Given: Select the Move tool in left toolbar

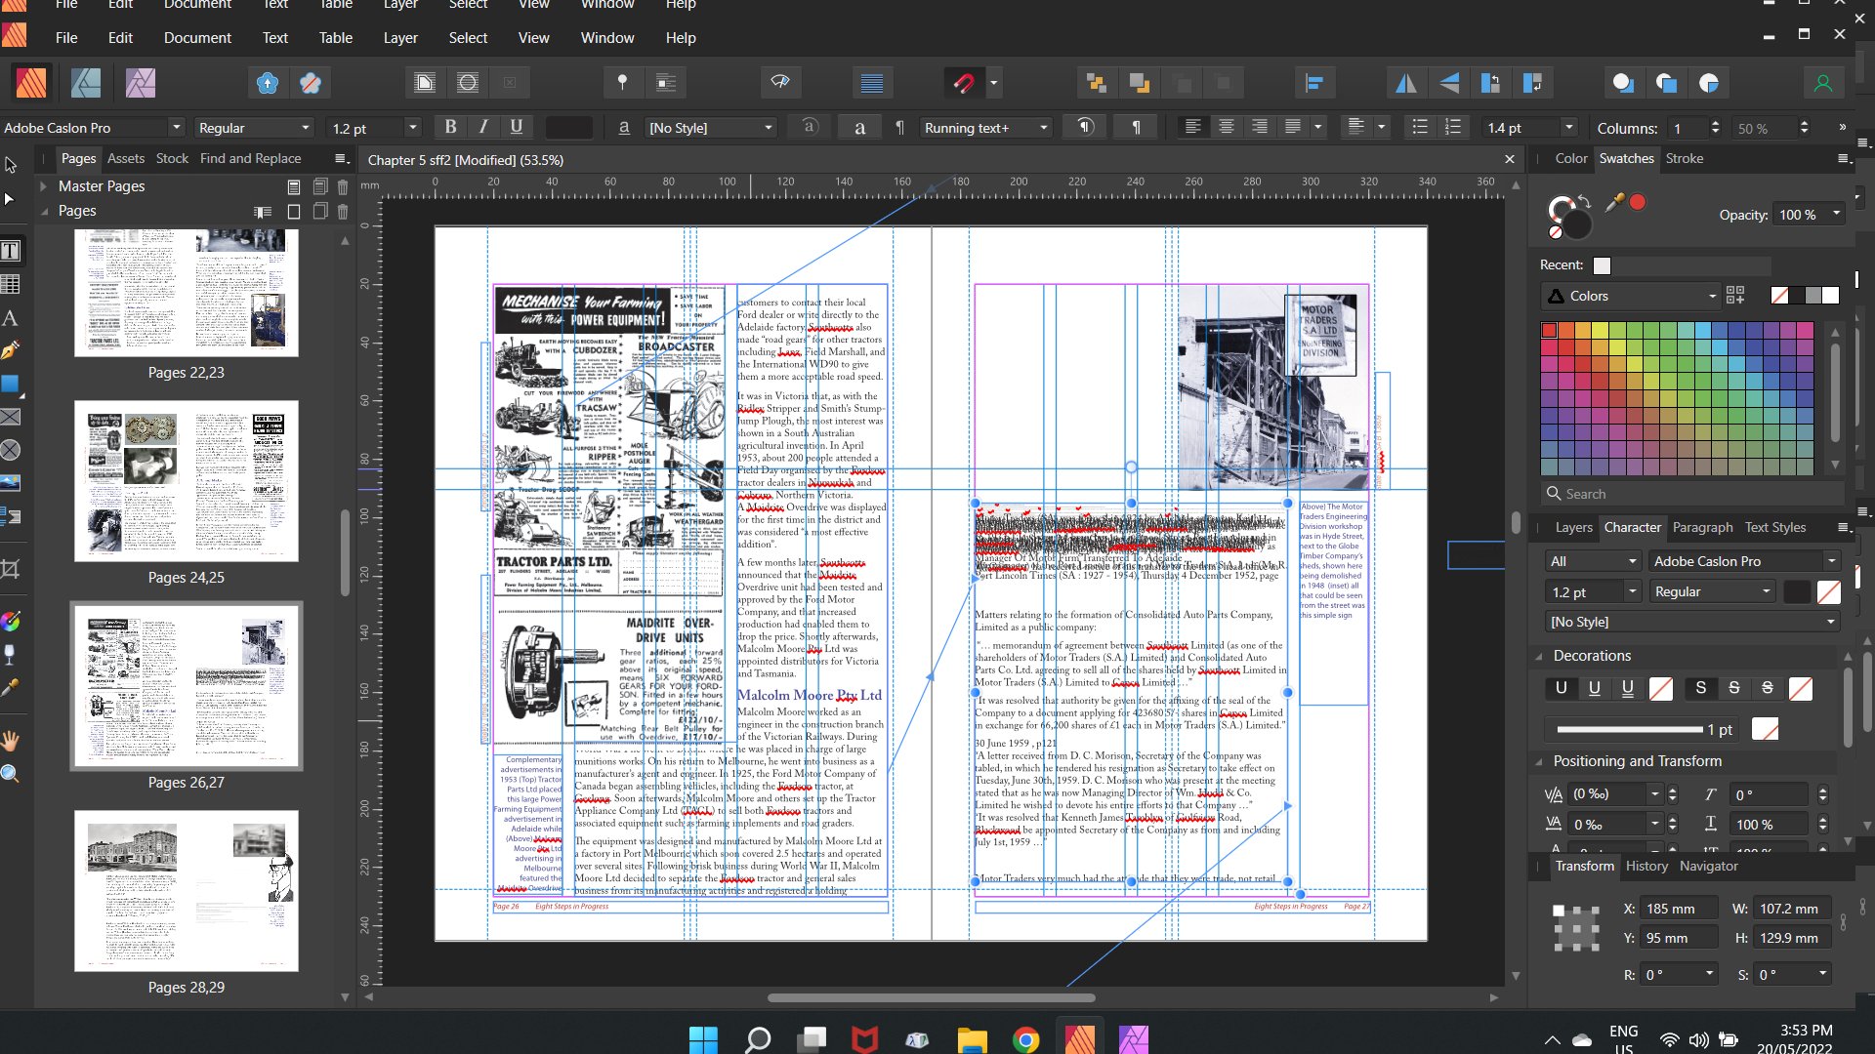Looking at the screenshot, I should (11, 165).
